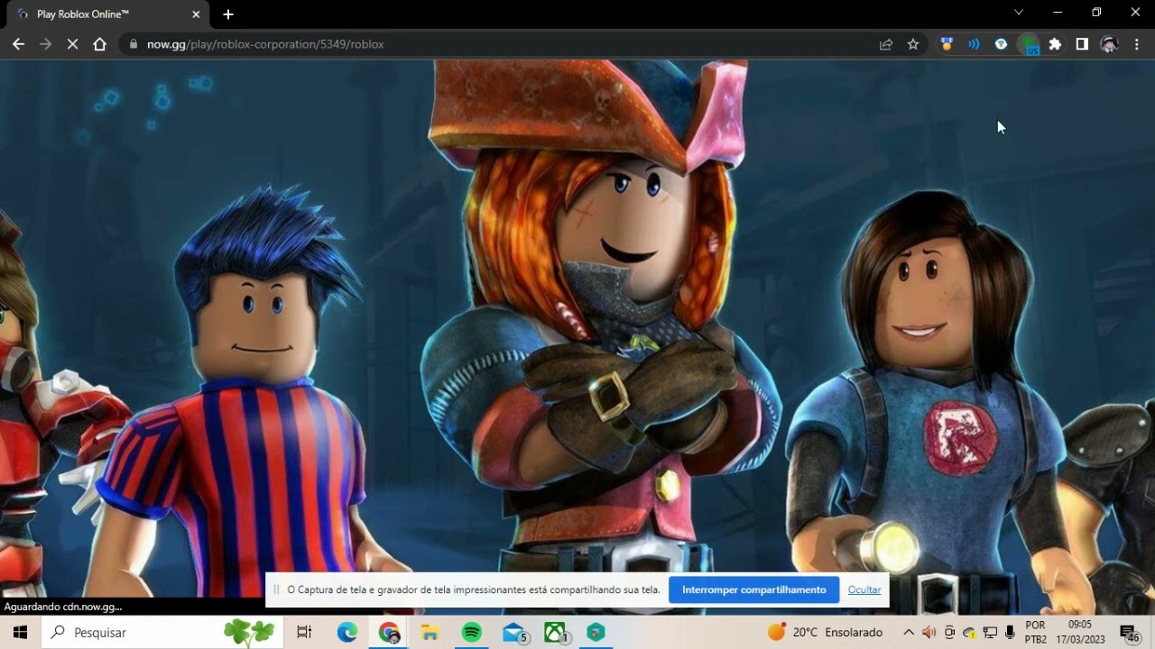Click the microphone tray icon
This screenshot has height=649, width=1155.
(x=1010, y=633)
